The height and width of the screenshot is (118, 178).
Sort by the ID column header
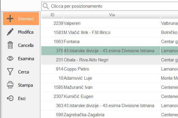(53, 15)
